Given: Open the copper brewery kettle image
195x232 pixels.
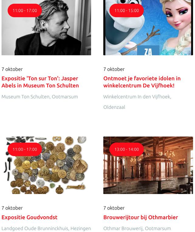Looking at the screenshot, I should [x=148, y=165].
